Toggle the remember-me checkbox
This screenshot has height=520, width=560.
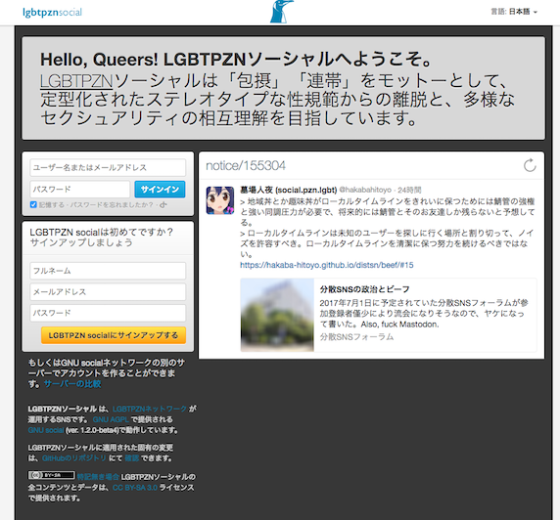coord(33,204)
